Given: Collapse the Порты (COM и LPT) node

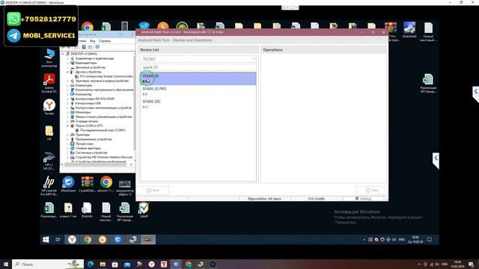Looking at the screenshot, I should pos(68,126).
